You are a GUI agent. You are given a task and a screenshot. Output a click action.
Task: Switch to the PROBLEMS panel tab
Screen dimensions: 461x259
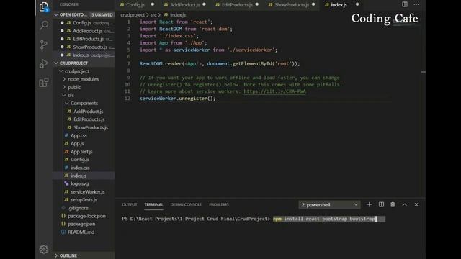[x=219, y=204]
